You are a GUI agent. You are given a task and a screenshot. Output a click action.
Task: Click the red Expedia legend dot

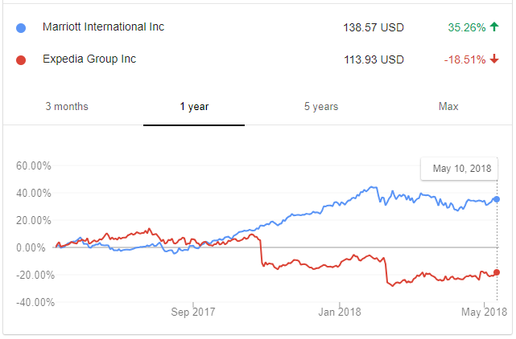[x=21, y=59]
